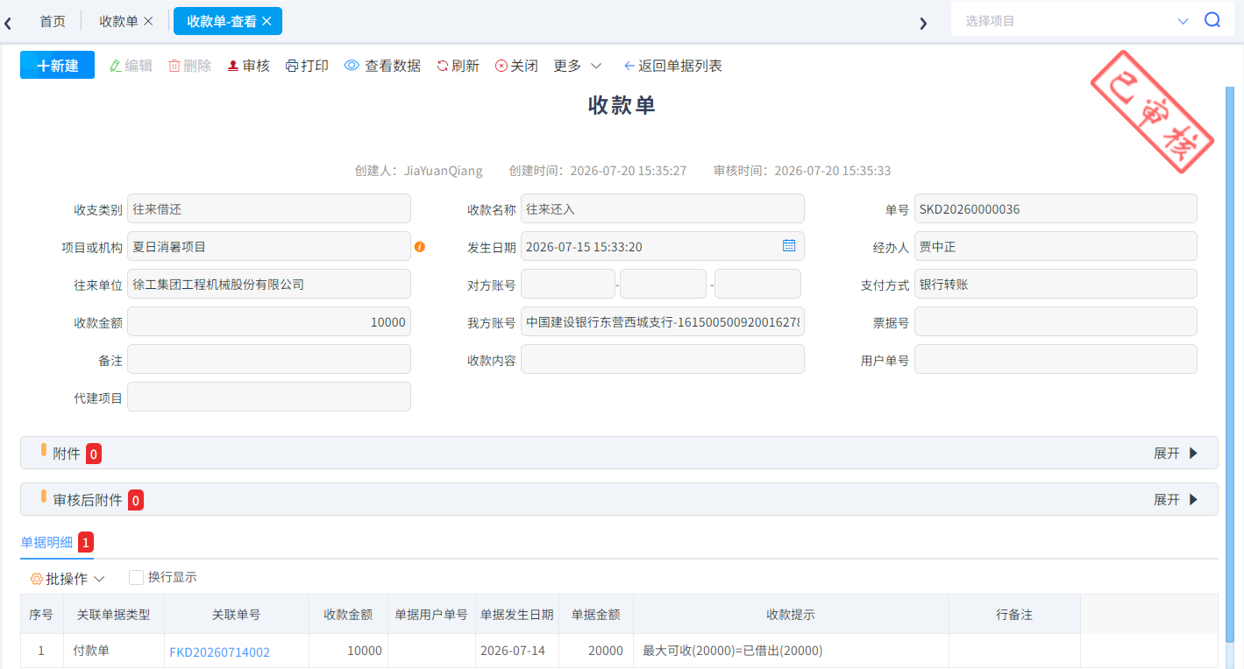Close the 收款单 tab
Image resolution: width=1244 pixels, height=669 pixels.
point(148,21)
